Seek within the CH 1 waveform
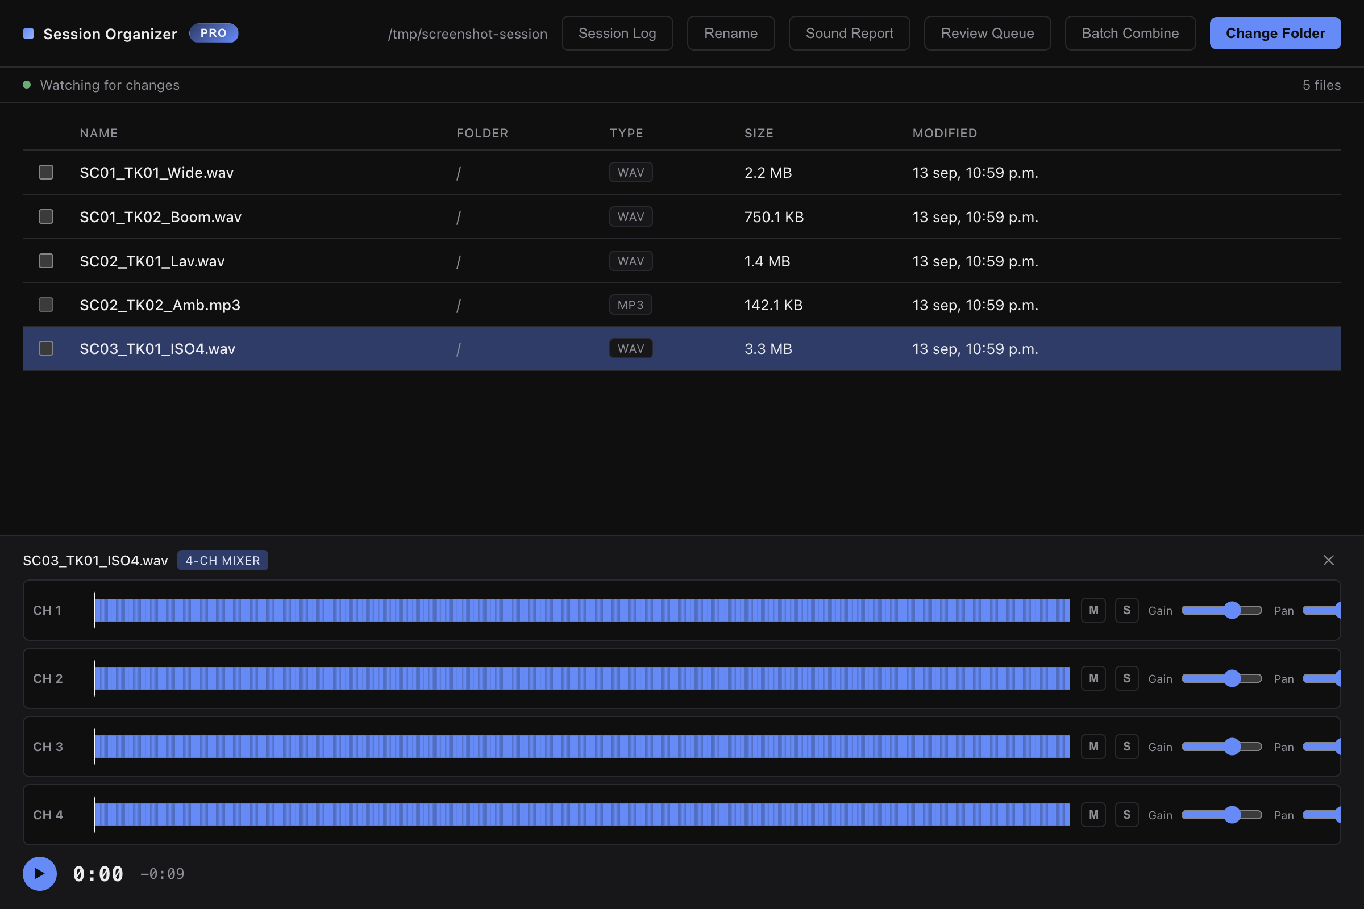 [581, 610]
